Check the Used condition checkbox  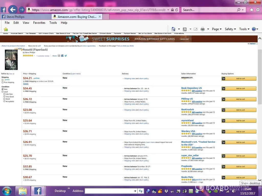click(x=3, y=92)
